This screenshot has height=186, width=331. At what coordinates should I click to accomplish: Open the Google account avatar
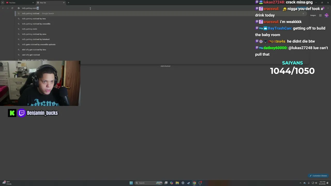[x=327, y=15]
